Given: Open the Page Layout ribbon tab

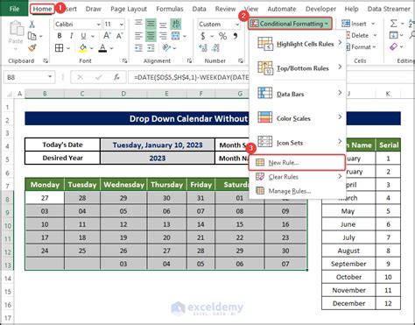Looking at the screenshot, I should tap(129, 9).
